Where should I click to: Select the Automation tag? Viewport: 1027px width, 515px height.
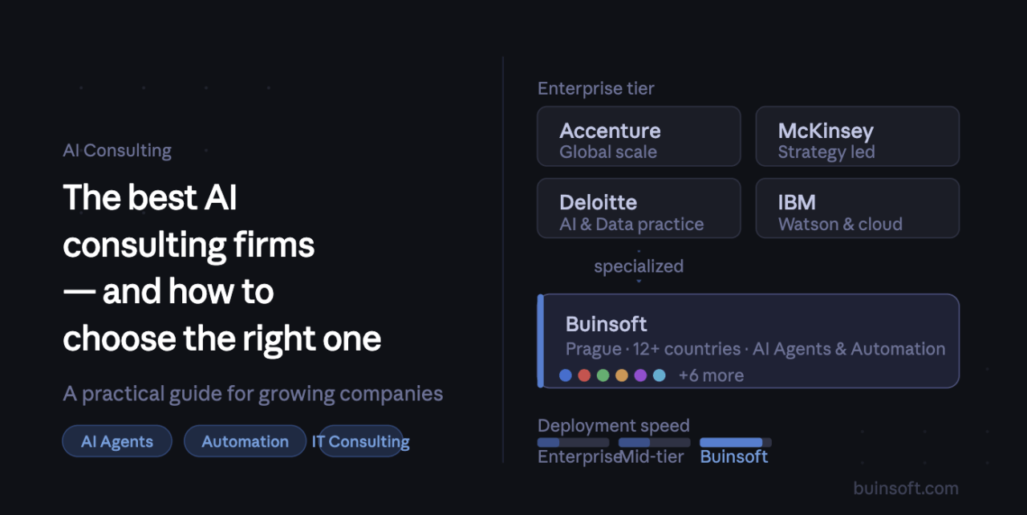pyautogui.click(x=245, y=441)
